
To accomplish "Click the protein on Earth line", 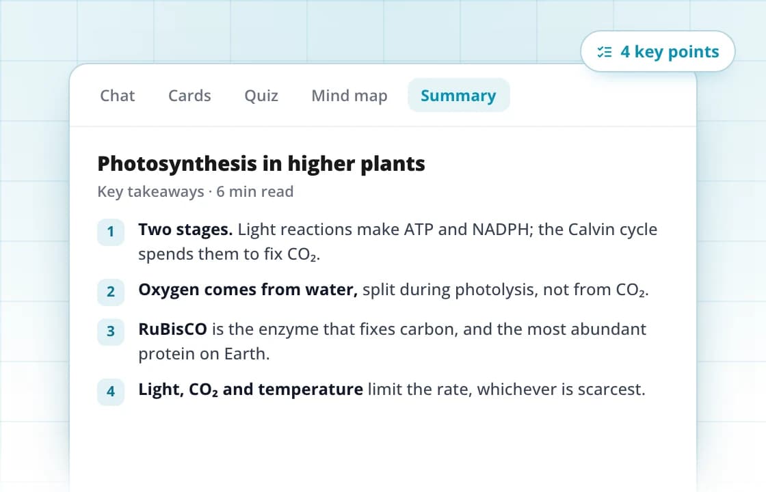I will (204, 353).
